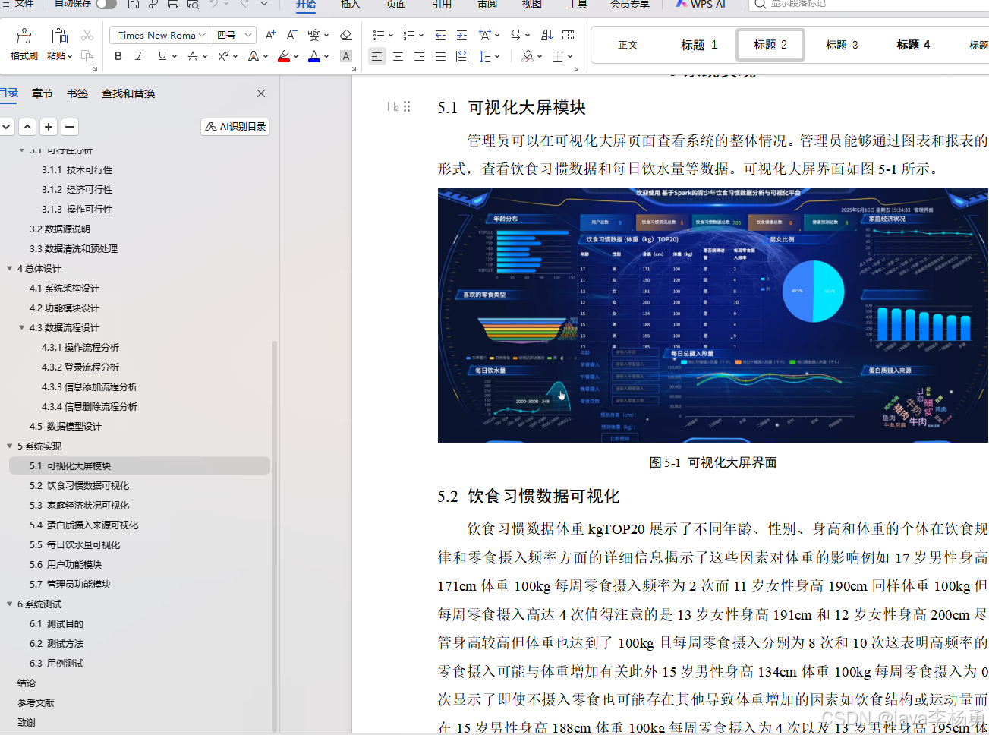Align text right
The image size is (989, 735).
(419, 56)
